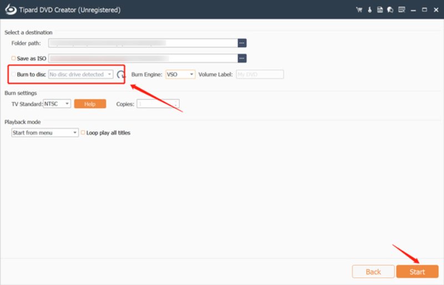Toggle the Burn to disc checkbox
Viewport: 444px width, 285px height.
point(13,74)
